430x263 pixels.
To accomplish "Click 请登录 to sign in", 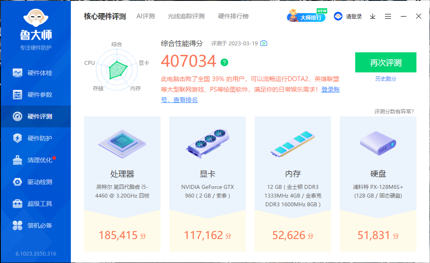I will click(354, 17).
